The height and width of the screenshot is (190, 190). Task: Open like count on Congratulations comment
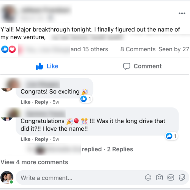171,136
